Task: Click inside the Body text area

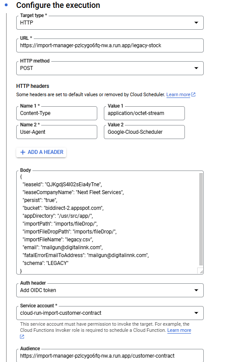Action: tap(108, 223)
